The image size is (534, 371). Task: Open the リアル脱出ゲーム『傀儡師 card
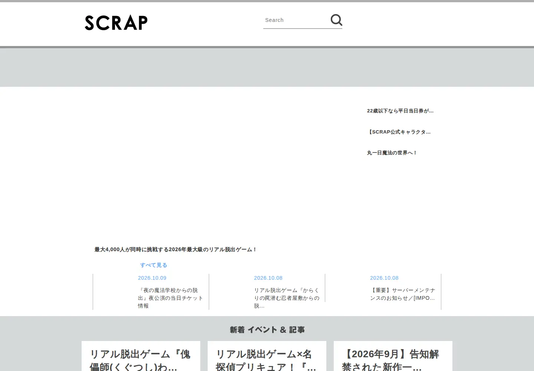141,356
